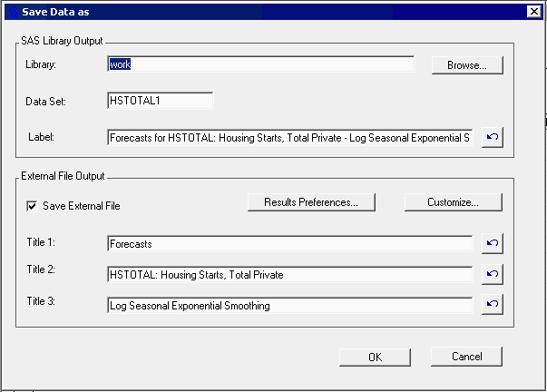Open Results Preferences...

tap(311, 202)
